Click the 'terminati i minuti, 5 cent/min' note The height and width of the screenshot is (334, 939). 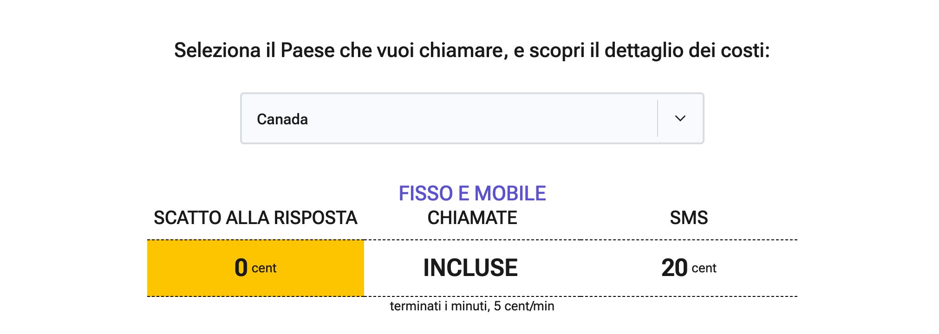point(472,306)
